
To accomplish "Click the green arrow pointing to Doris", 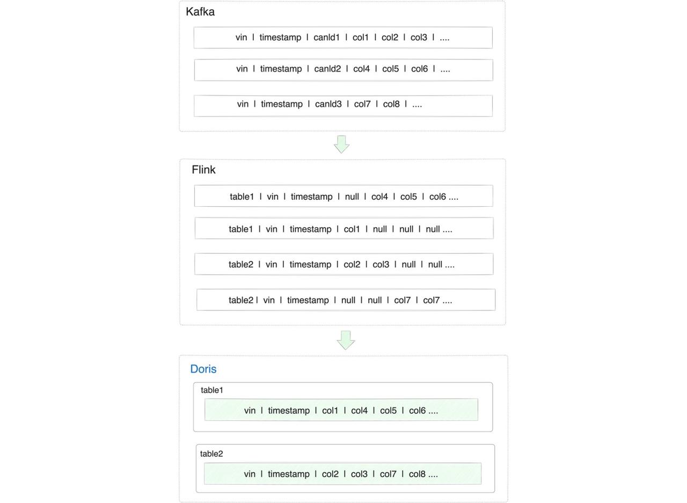I will click(x=346, y=340).
